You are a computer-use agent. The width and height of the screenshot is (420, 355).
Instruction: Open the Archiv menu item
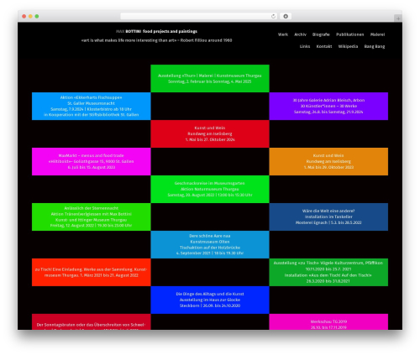point(300,34)
